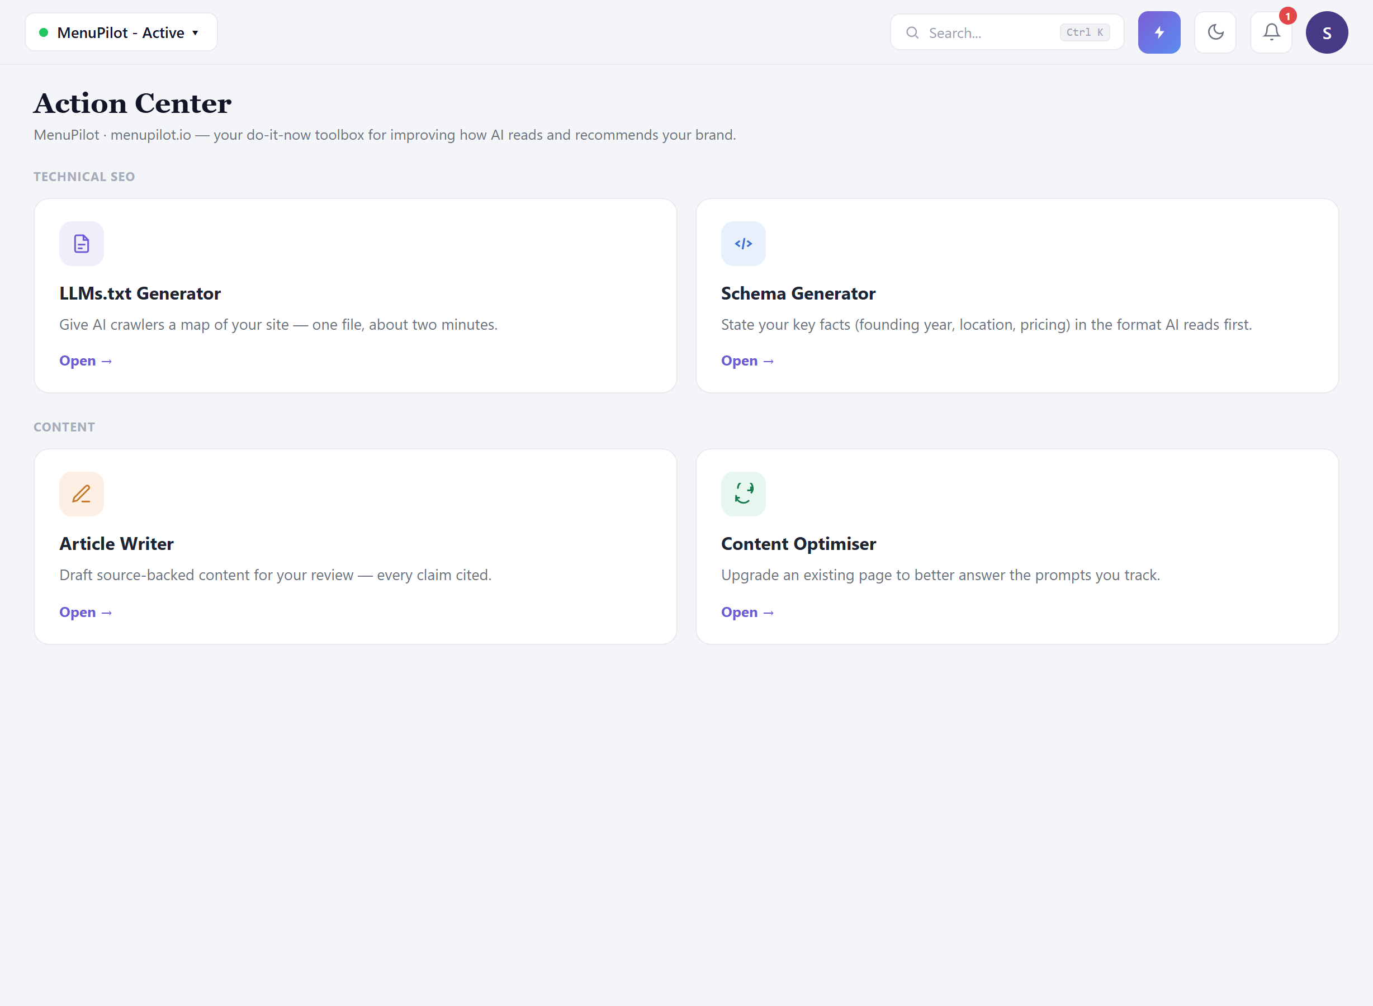This screenshot has width=1373, height=1006.
Task: Click the green Active status dot
Action: click(x=44, y=32)
